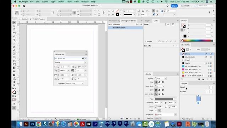Select the Note tool
Image resolution: width=227 pixels, height=128 pixels.
[14, 75]
